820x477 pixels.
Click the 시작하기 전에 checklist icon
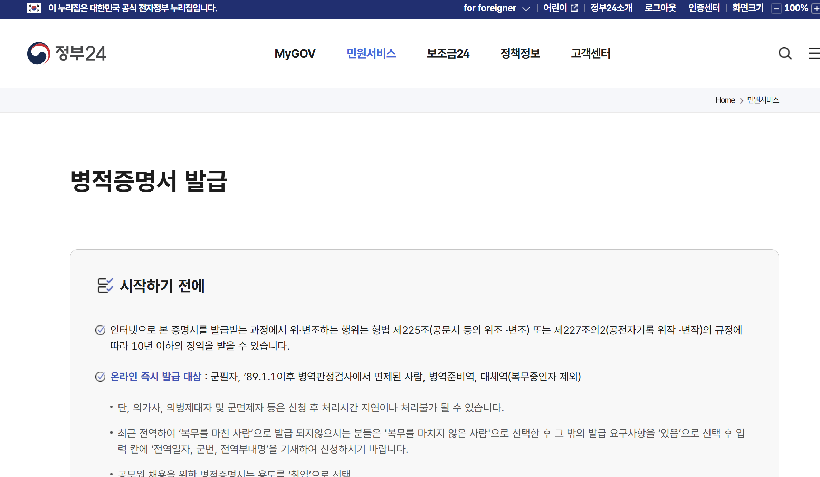point(105,285)
